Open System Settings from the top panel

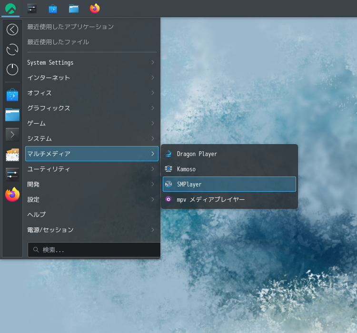tap(32, 9)
